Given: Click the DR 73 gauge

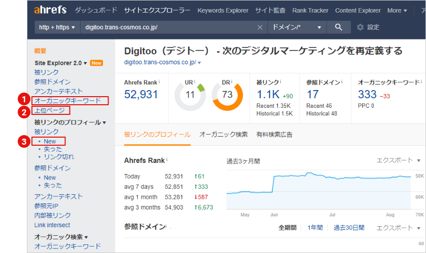Looking at the screenshot, I should click(227, 96).
